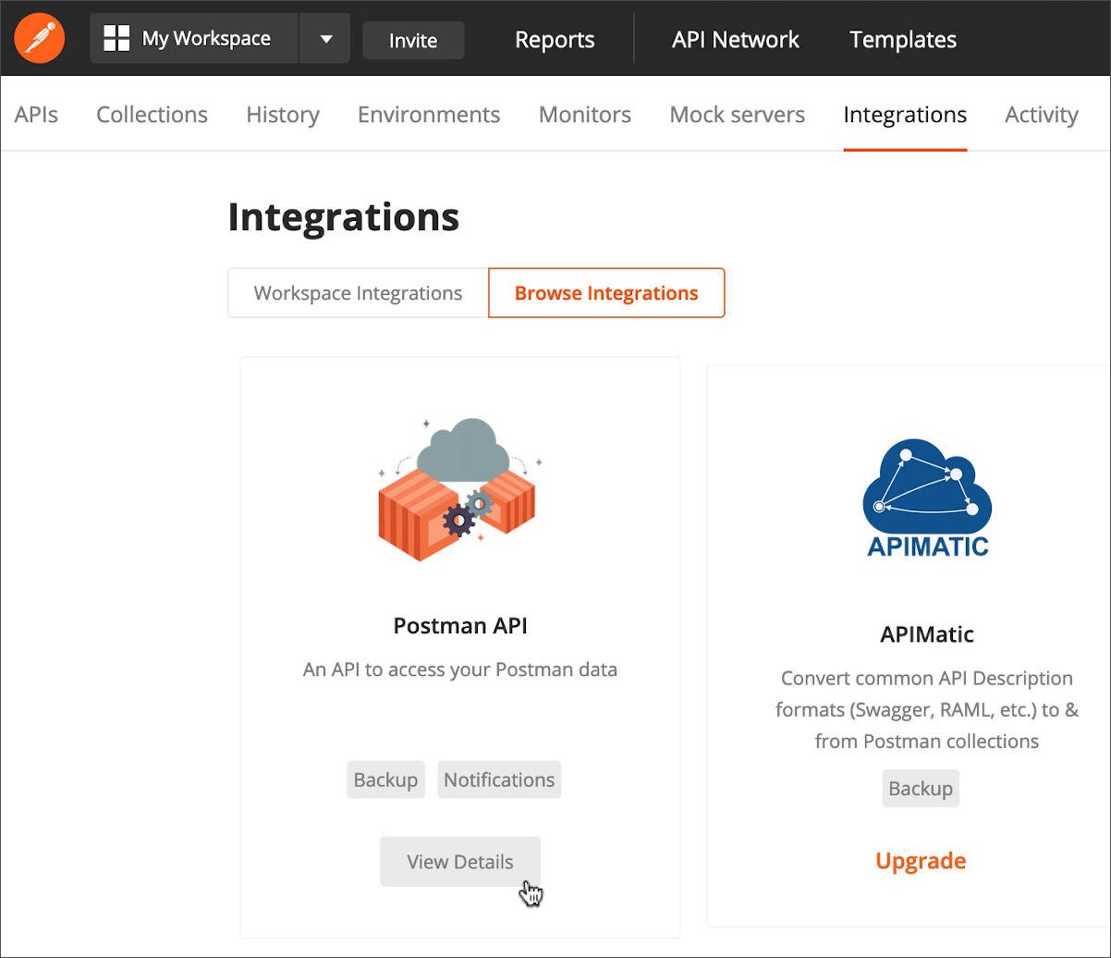The width and height of the screenshot is (1111, 958).
Task: Switch to the APIs tab
Action: (x=36, y=115)
